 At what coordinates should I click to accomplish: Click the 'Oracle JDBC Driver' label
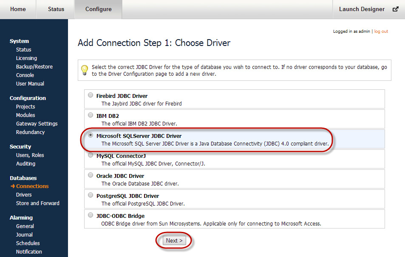pos(120,176)
